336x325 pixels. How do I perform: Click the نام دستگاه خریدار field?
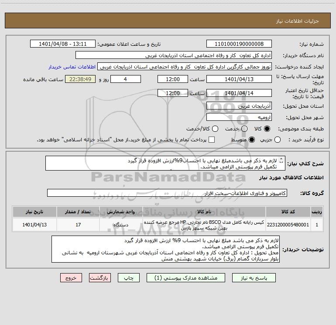(174, 55)
